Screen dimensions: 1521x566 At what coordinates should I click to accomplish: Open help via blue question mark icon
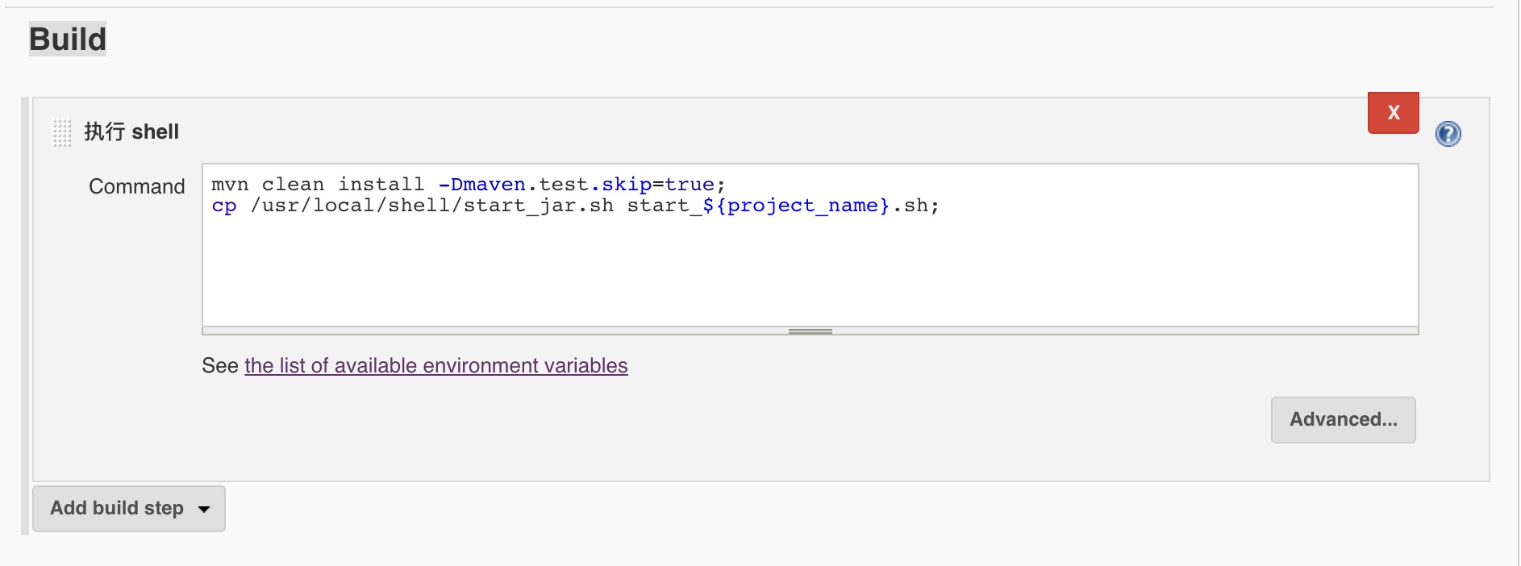pos(1448,134)
